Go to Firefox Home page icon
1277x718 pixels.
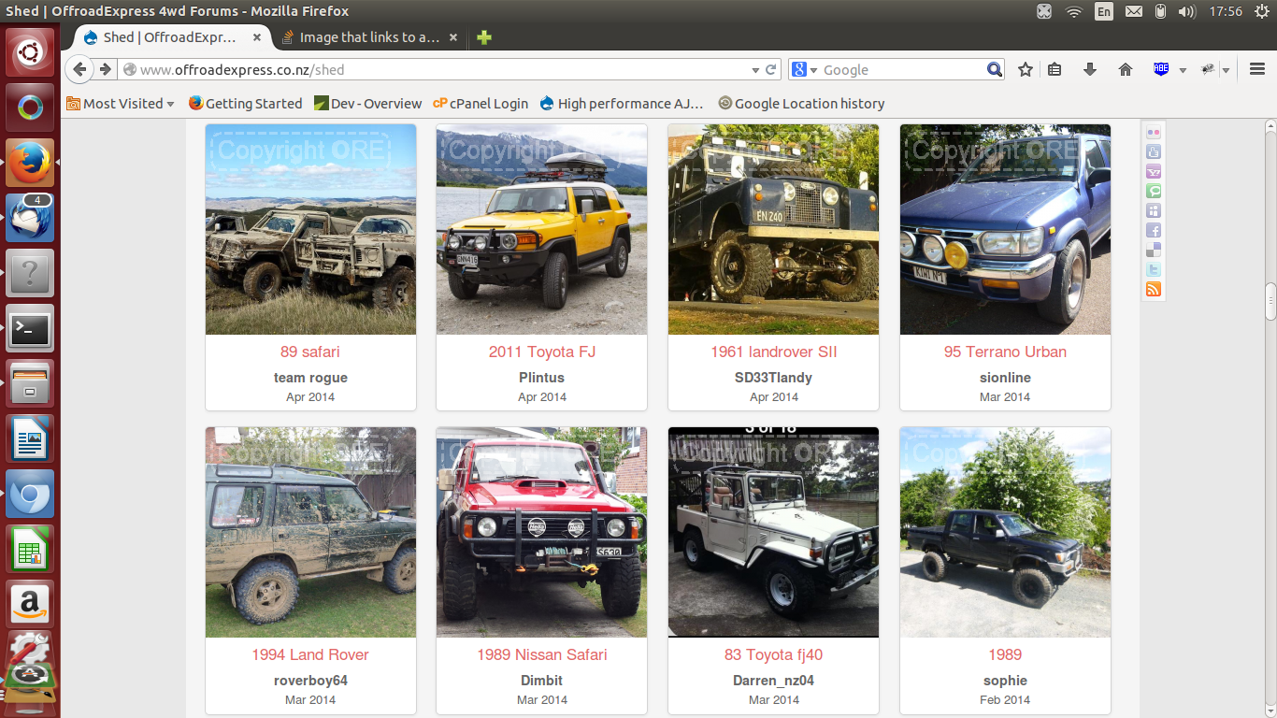[1126, 69]
